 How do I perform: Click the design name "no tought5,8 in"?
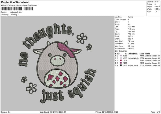[16, 12]
